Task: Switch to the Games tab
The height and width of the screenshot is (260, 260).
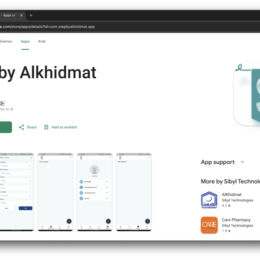Action: pyautogui.click(x=6, y=41)
